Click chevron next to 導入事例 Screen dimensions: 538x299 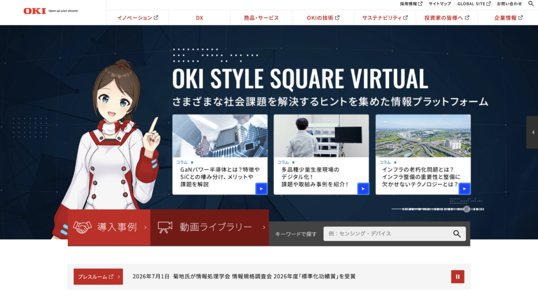tap(146, 227)
